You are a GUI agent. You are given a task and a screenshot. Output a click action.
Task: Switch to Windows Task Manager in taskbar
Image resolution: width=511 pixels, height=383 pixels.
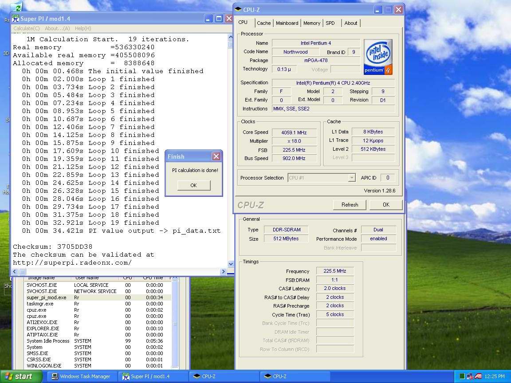pos(82,376)
